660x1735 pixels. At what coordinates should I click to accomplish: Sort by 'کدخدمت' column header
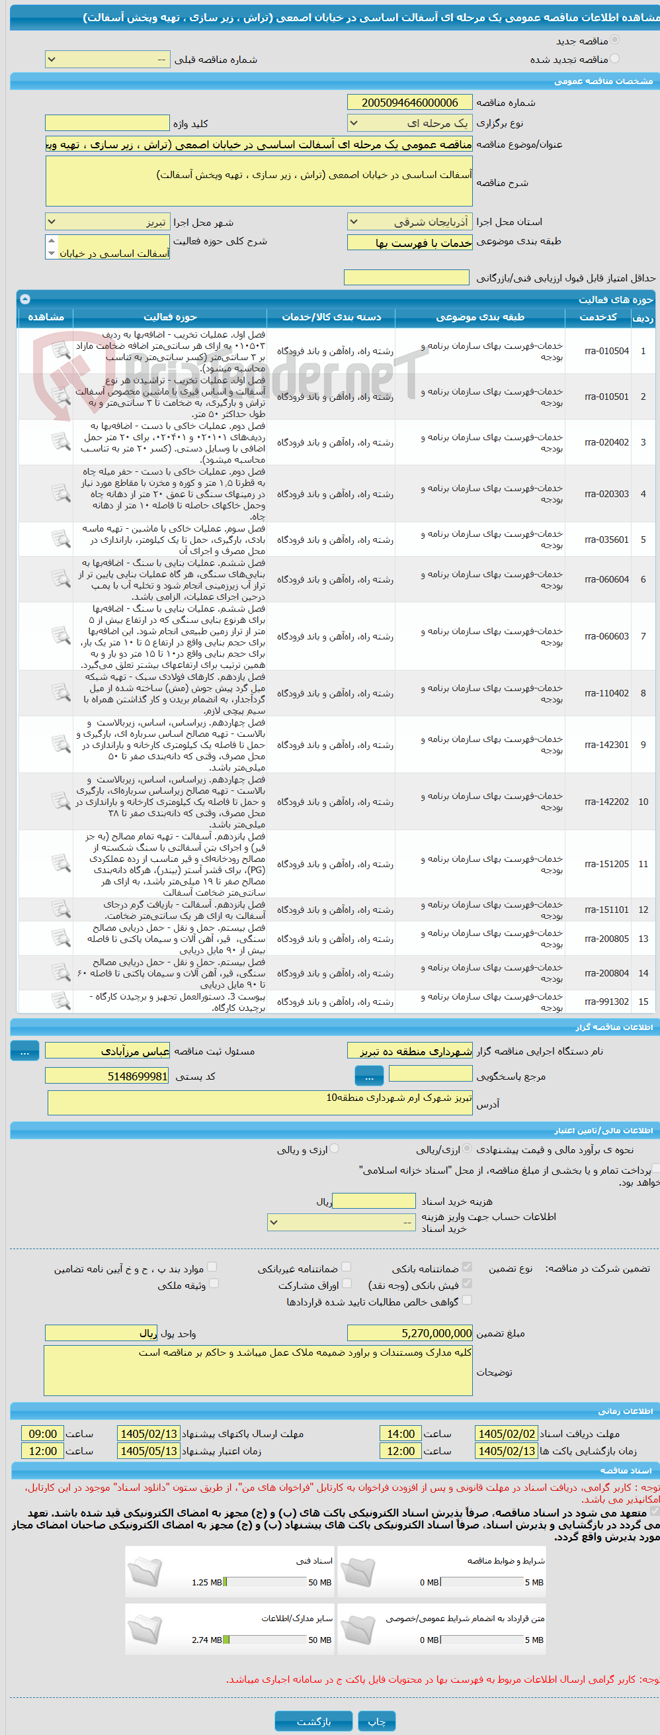[x=597, y=317]
